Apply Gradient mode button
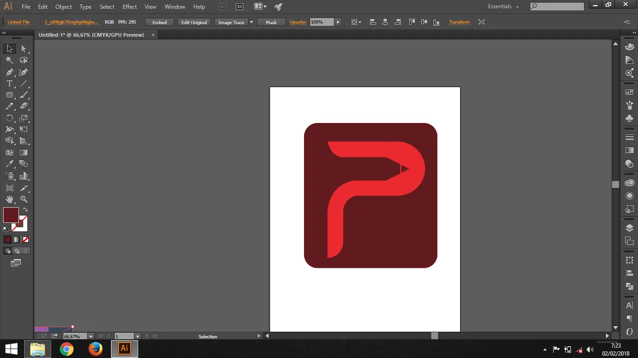Screen dimensions: 638x358 pyautogui.click(x=17, y=239)
